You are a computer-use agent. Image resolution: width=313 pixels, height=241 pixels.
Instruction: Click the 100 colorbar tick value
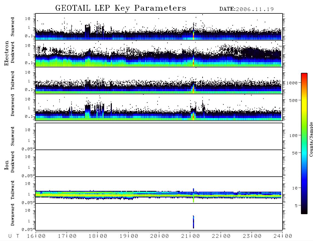point(293,136)
